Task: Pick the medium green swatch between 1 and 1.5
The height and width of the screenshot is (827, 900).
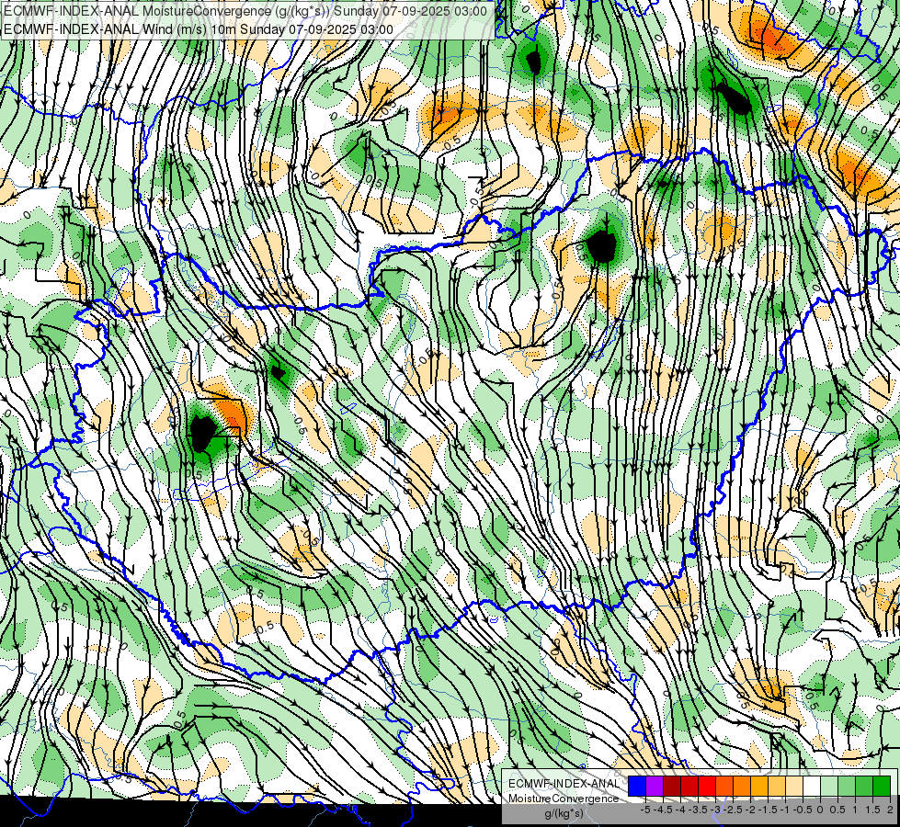Action: click(x=847, y=786)
